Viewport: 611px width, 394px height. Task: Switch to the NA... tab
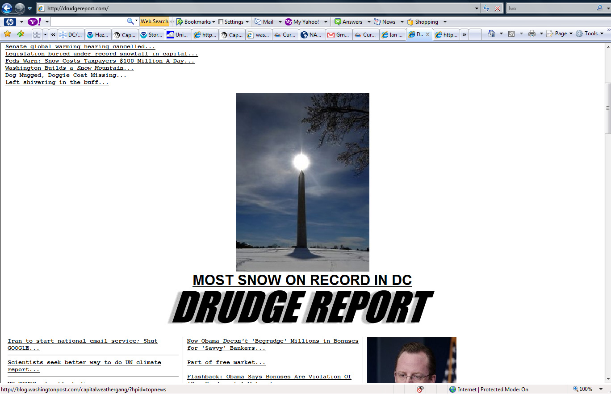click(x=312, y=34)
